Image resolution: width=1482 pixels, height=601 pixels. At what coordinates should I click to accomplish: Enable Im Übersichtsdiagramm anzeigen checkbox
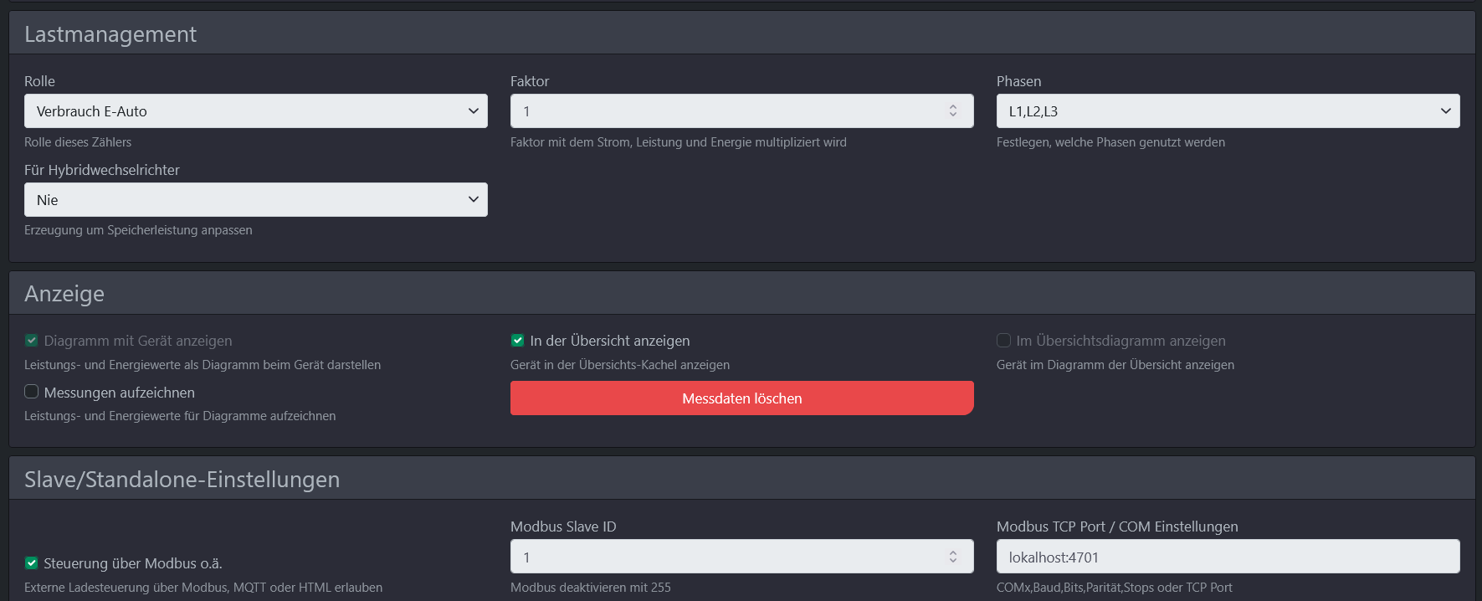[1003, 341]
